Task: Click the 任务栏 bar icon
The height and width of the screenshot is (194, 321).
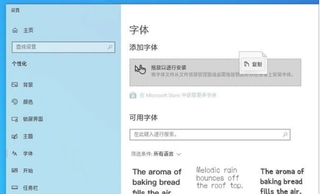Action: point(14,188)
